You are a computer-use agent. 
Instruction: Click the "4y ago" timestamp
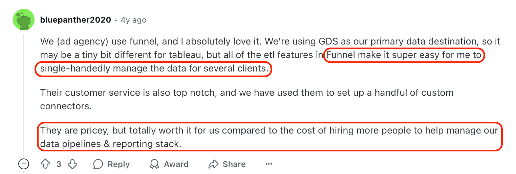(133, 20)
